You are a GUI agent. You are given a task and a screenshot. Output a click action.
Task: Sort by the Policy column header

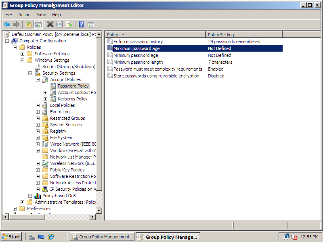tap(155, 35)
